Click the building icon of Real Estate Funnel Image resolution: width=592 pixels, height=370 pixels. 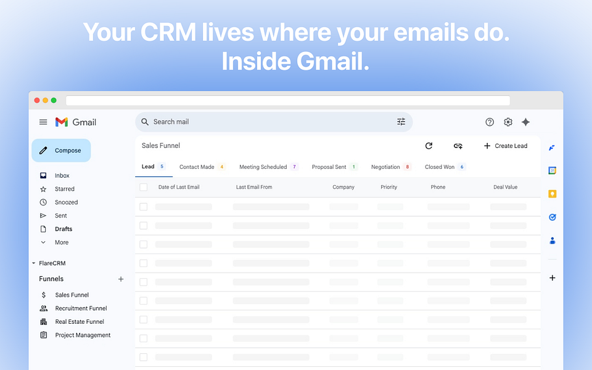pyautogui.click(x=43, y=322)
